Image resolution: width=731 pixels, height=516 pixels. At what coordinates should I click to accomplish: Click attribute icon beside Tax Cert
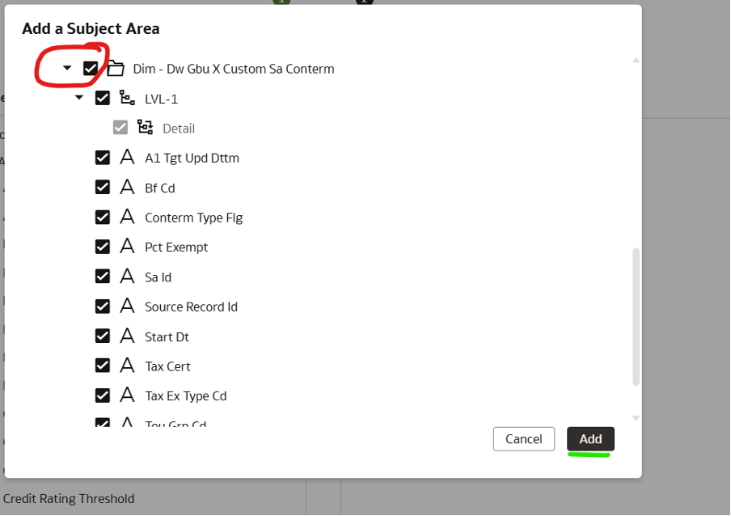tap(127, 366)
